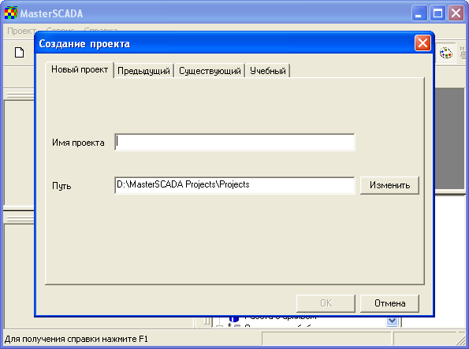
Task: Click the disabled OK button
Action: click(x=326, y=303)
